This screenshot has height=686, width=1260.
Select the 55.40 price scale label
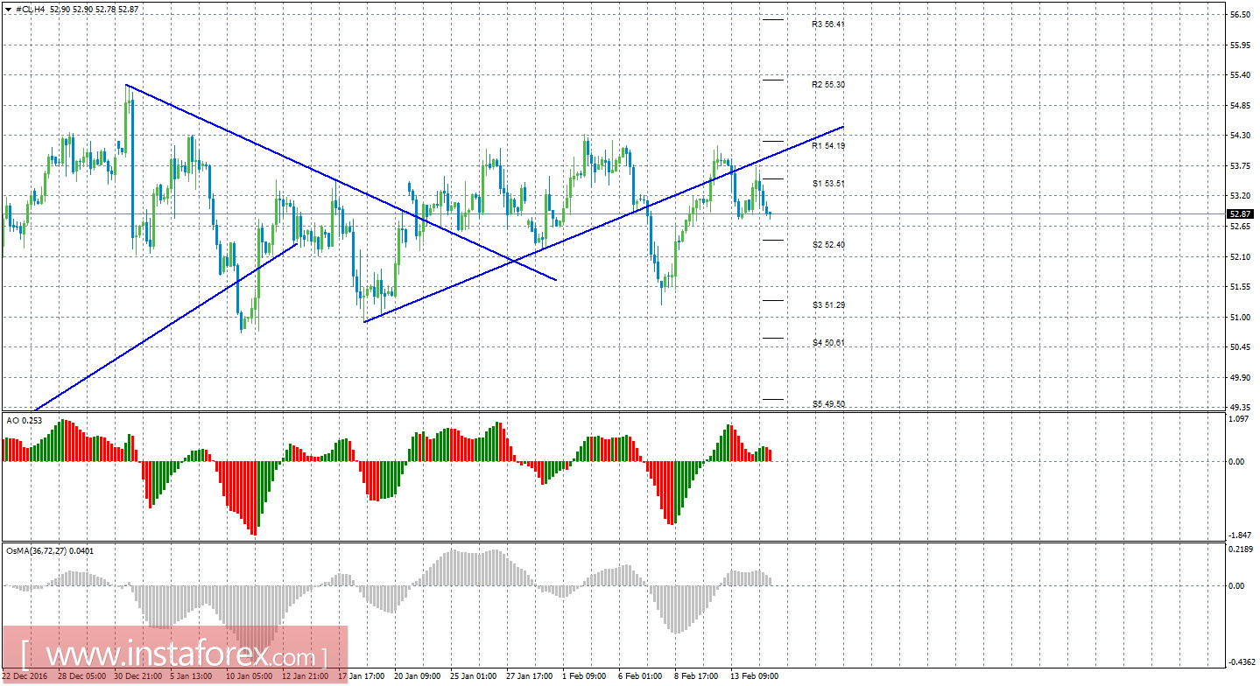point(1239,75)
